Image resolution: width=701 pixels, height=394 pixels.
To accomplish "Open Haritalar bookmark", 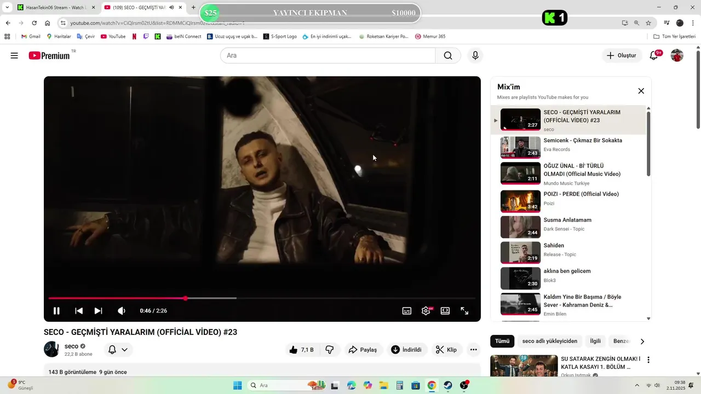I will pyautogui.click(x=59, y=37).
